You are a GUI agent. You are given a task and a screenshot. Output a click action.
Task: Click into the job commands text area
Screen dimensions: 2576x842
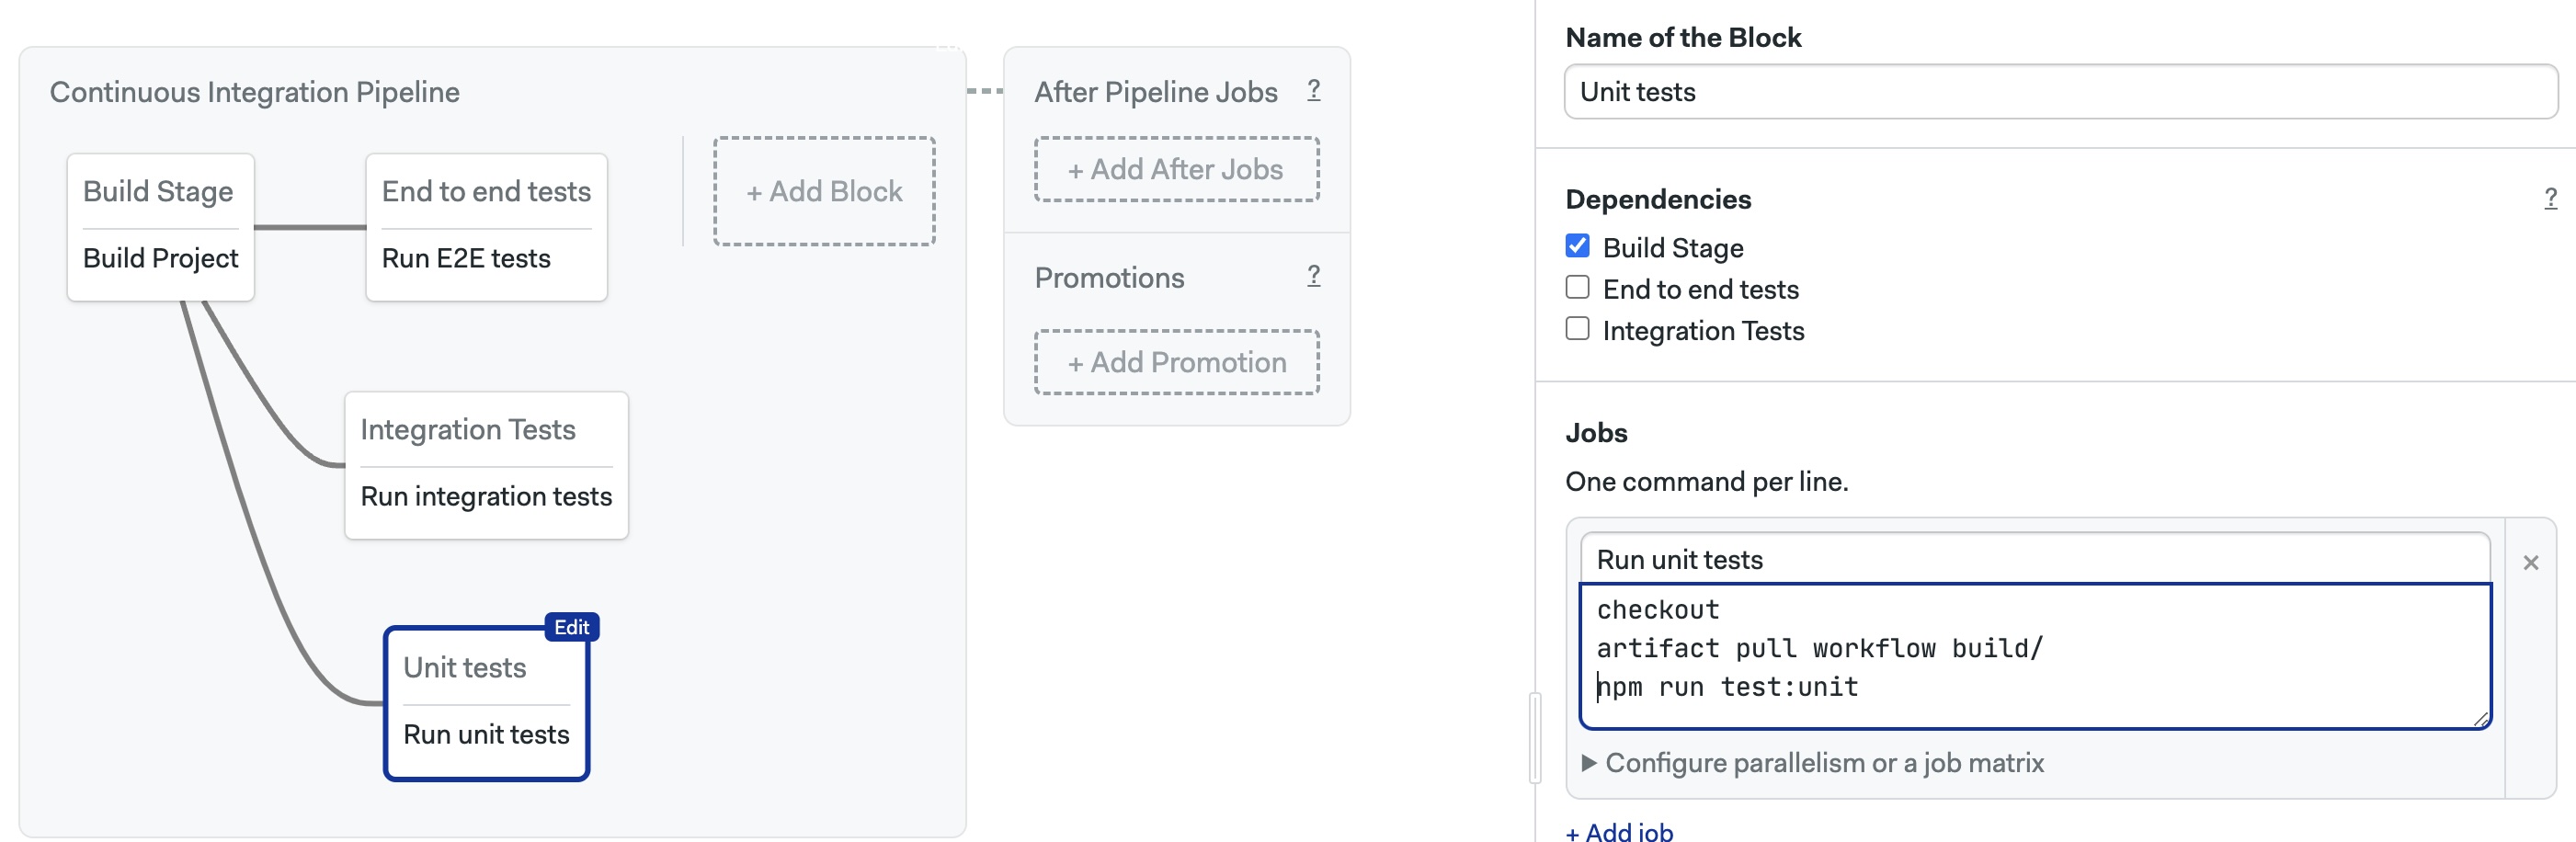point(2034,655)
